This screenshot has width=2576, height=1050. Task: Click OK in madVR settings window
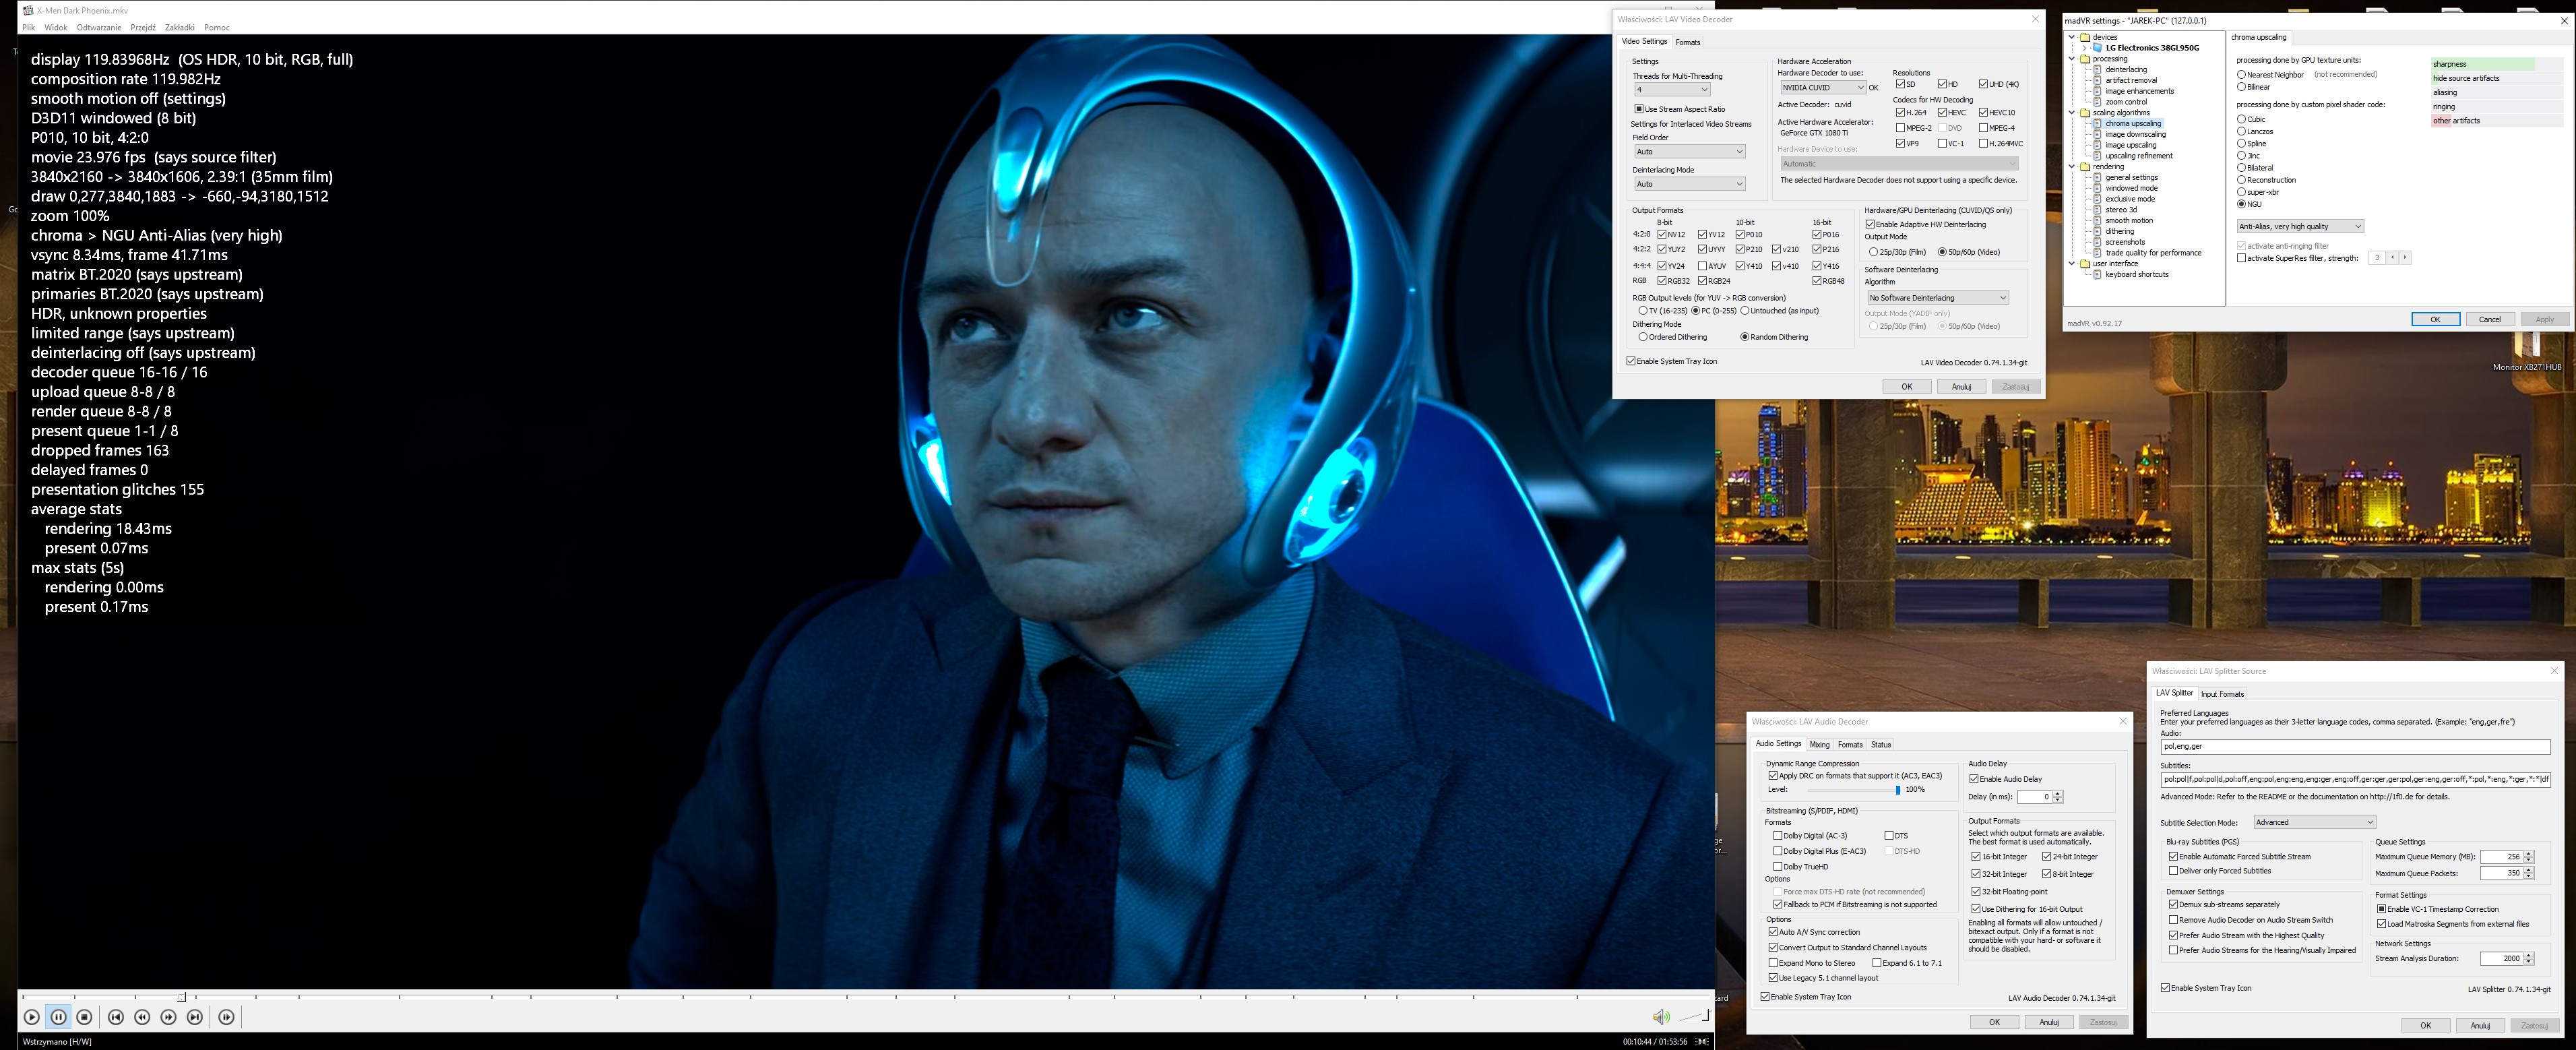pos(2435,319)
